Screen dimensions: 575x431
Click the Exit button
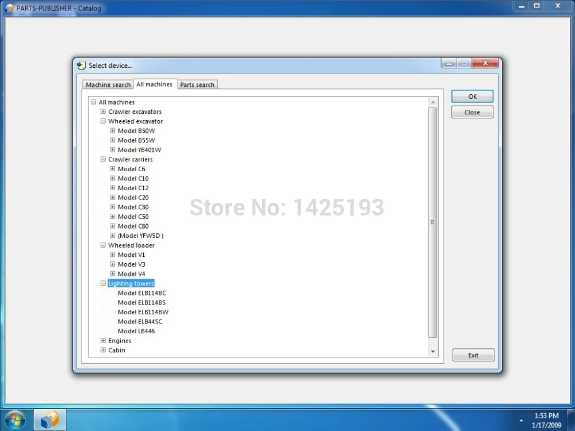(x=473, y=355)
